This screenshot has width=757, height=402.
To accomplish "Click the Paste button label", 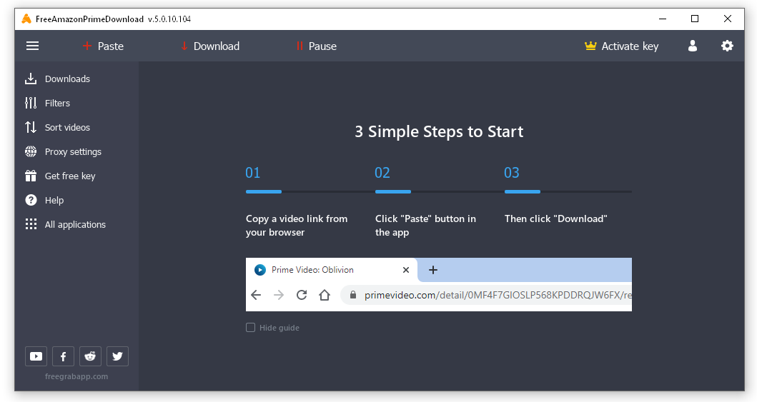I will (x=111, y=46).
